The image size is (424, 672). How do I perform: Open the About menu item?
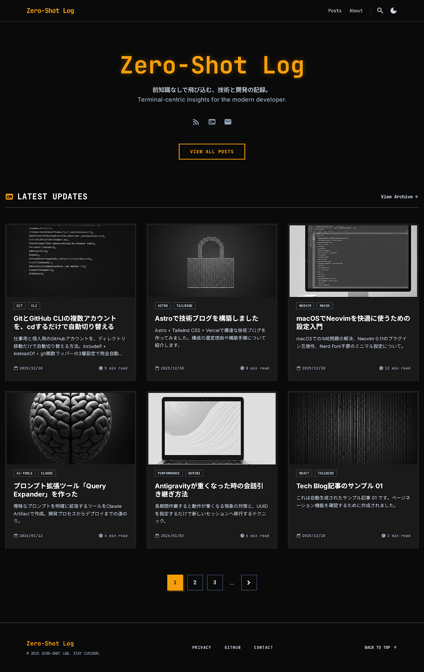[356, 10]
